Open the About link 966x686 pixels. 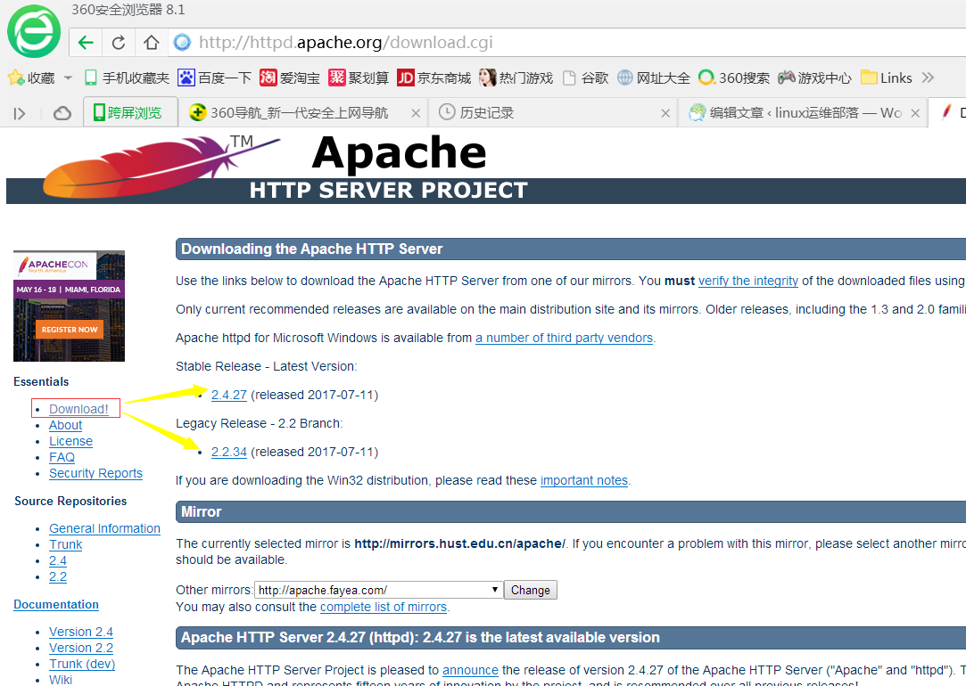pyautogui.click(x=65, y=425)
